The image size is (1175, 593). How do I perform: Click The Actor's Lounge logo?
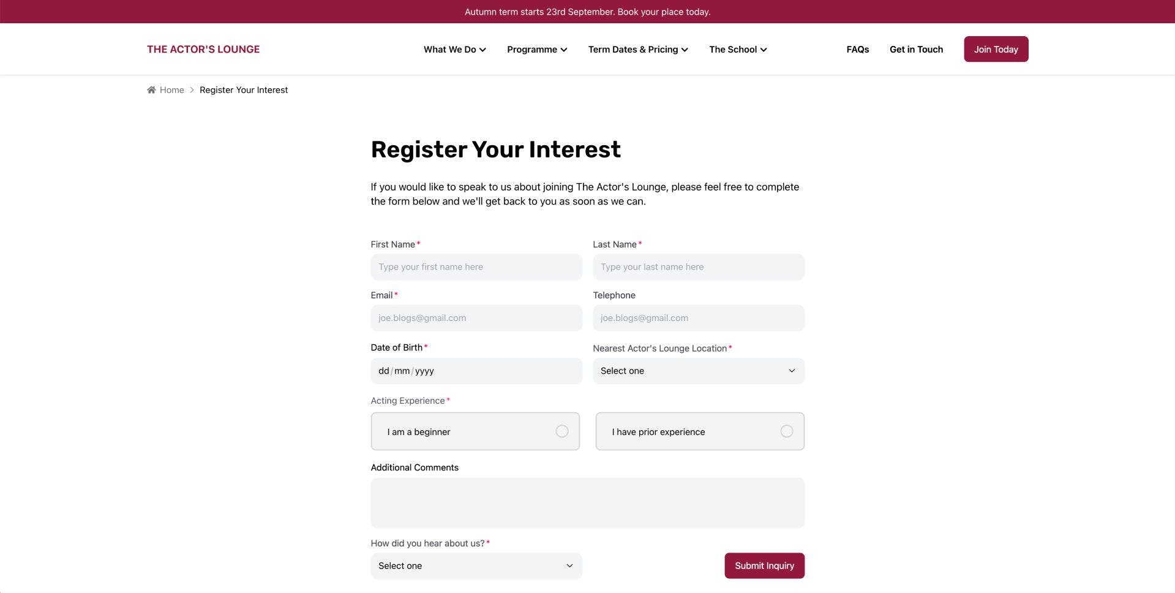(x=203, y=49)
